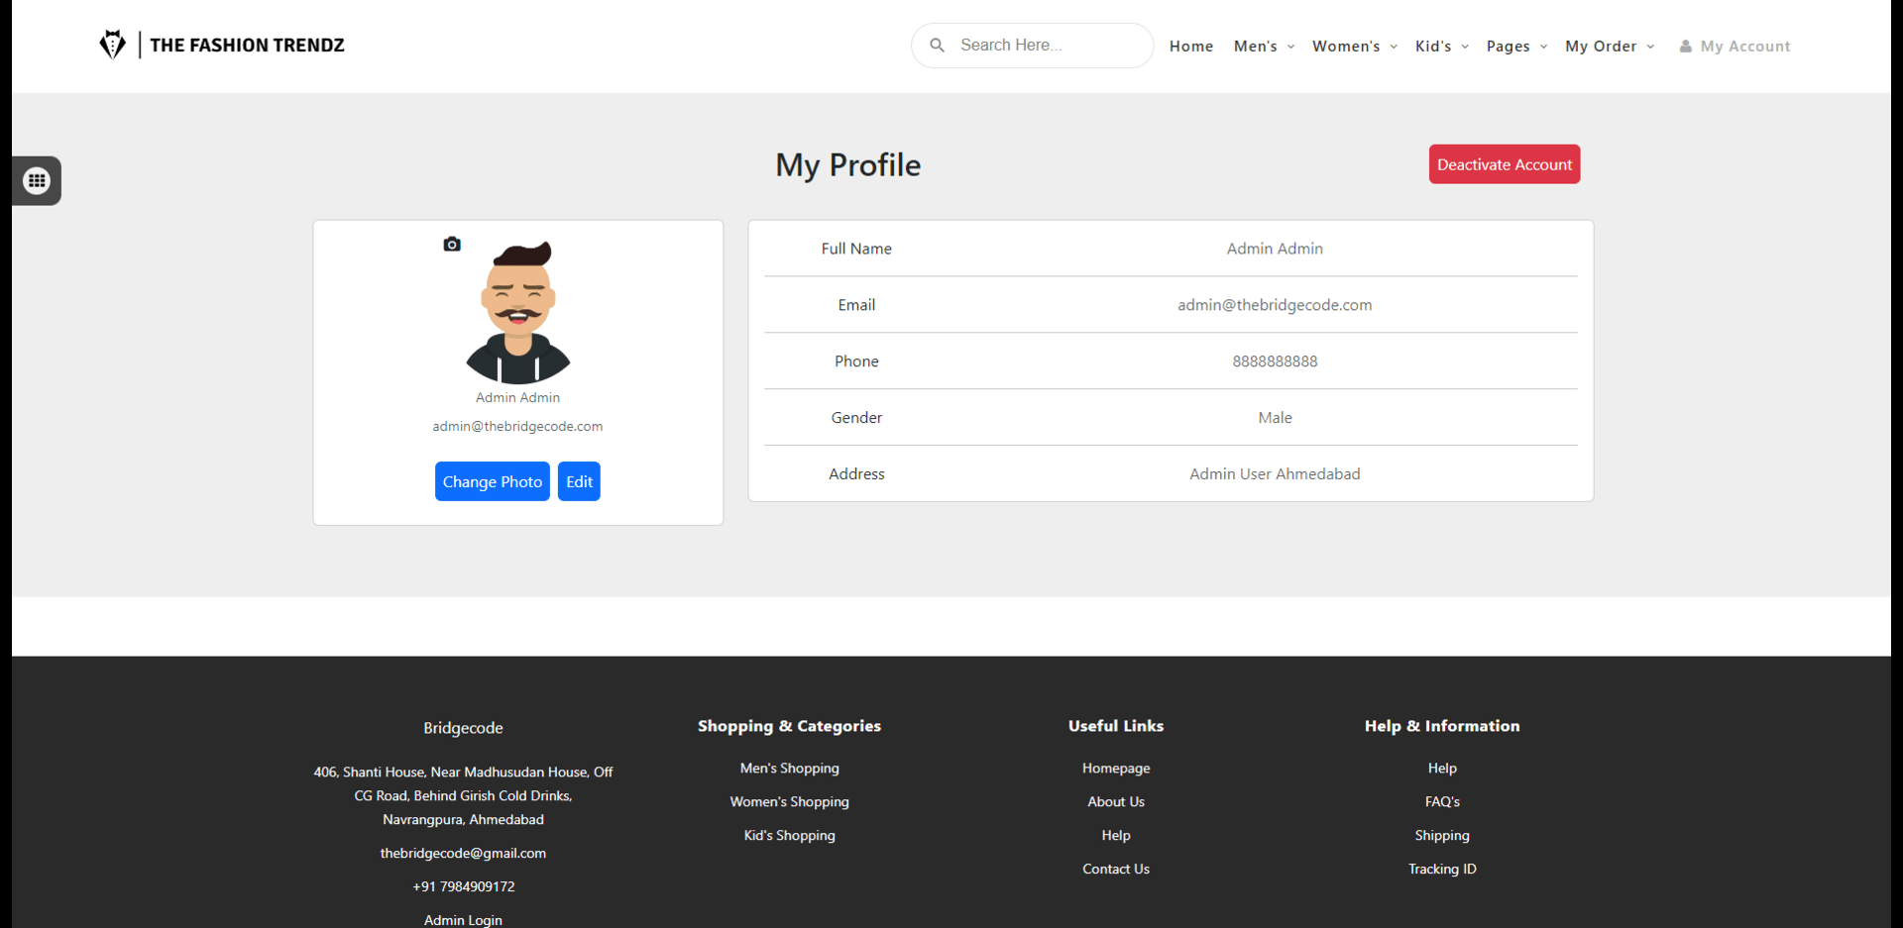Click email under avatar name
Screen dimensions: 1903x928
point(517,426)
